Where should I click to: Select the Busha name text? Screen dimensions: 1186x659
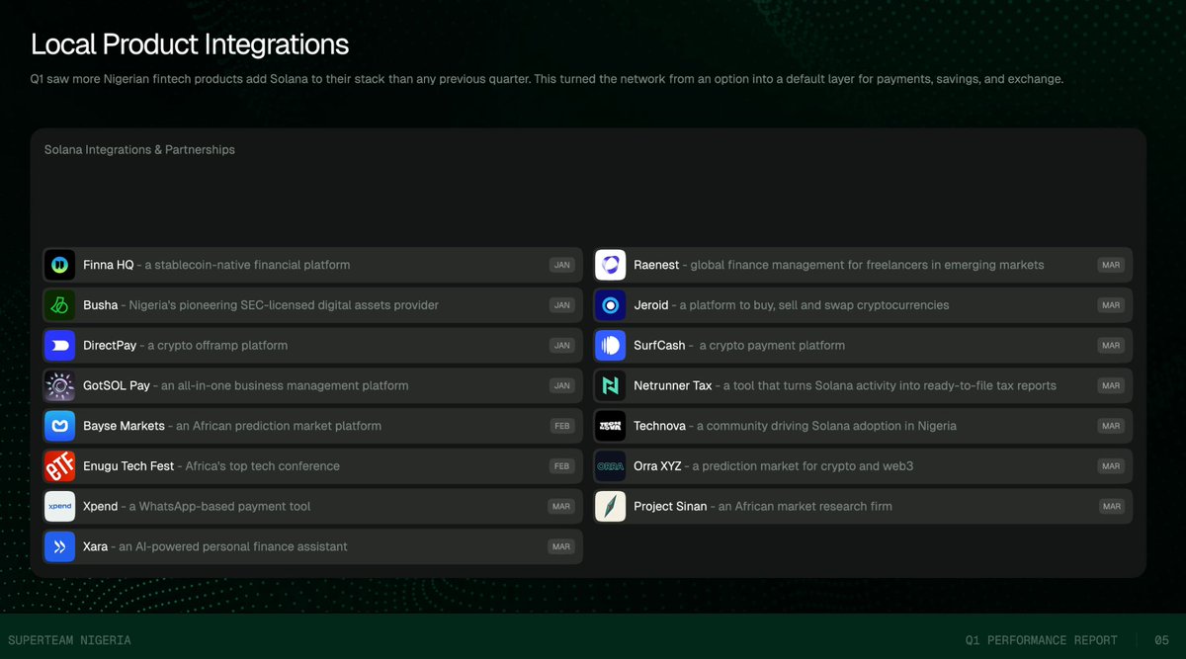[x=101, y=305]
